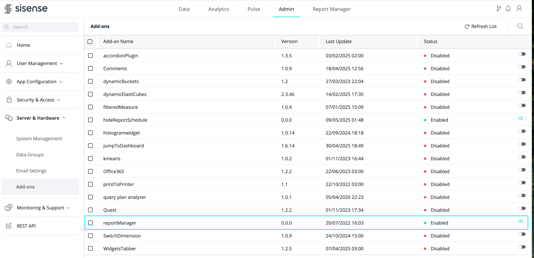534x258 pixels.
Task: Expand the App Configuration menu chevron
Action: [x=61, y=82]
